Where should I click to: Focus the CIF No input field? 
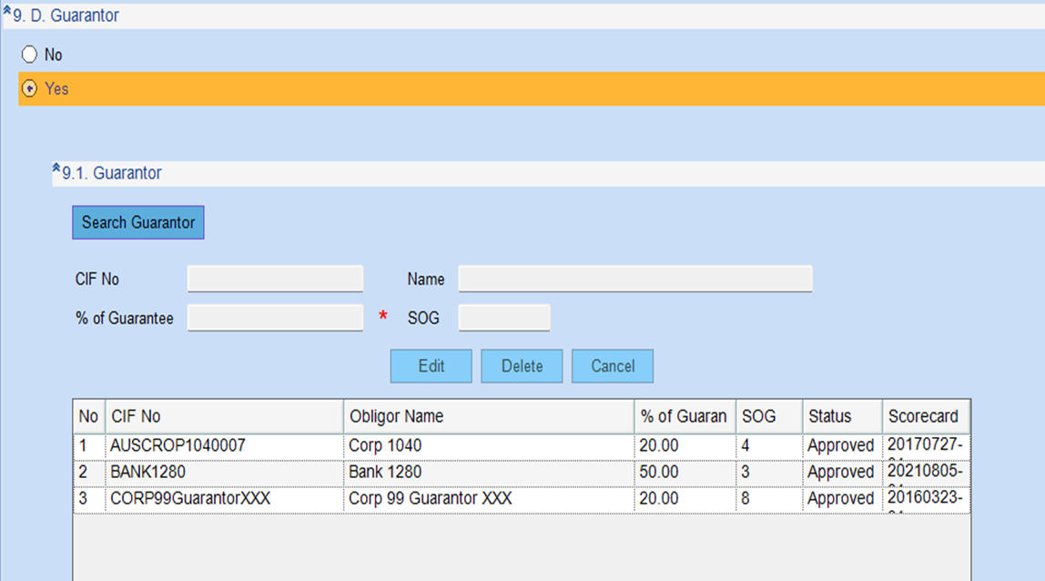click(275, 279)
